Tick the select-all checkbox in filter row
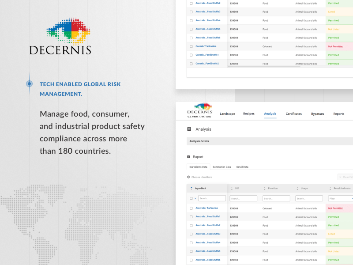Viewport: 353px width, 265px height. coord(191,198)
